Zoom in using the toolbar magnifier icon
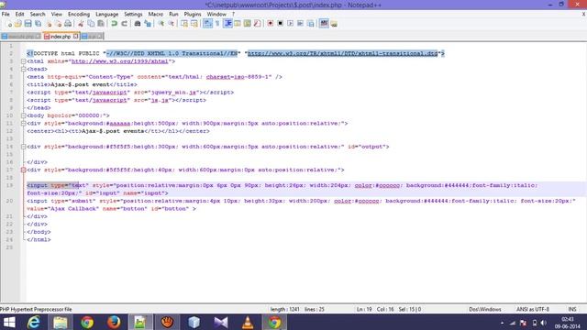This screenshot has height=330, width=587. (161, 24)
